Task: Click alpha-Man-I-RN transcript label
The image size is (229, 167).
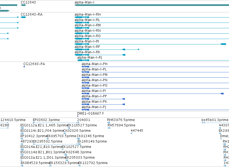Action: 87,31
